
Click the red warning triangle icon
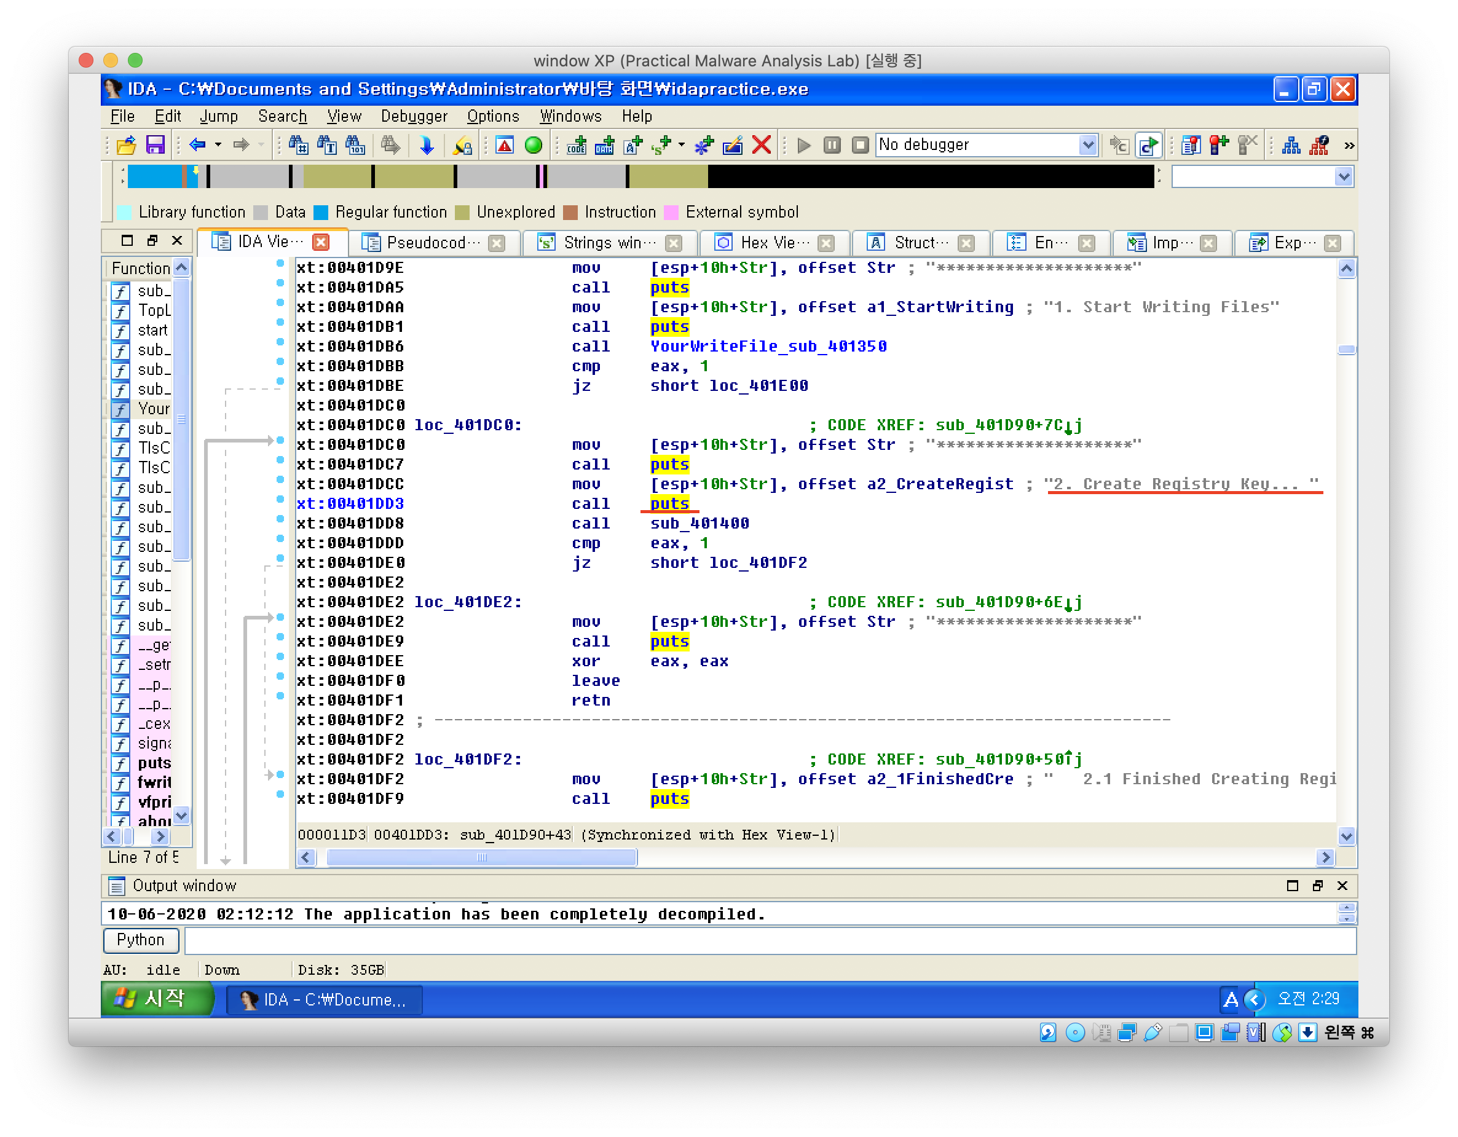505,145
